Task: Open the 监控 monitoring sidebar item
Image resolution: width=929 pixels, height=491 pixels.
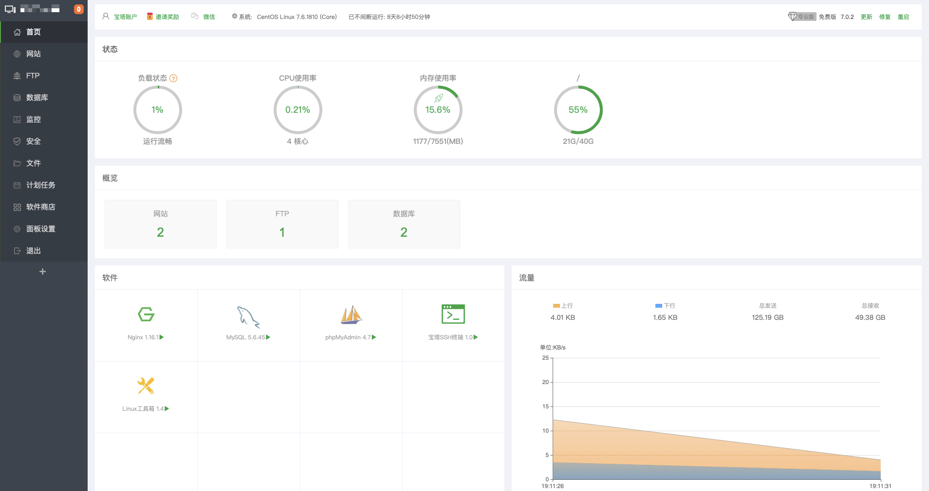Action: coord(44,120)
